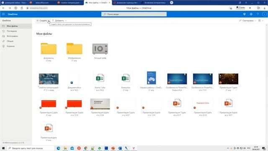Open the account avatar menu

pos(264,14)
